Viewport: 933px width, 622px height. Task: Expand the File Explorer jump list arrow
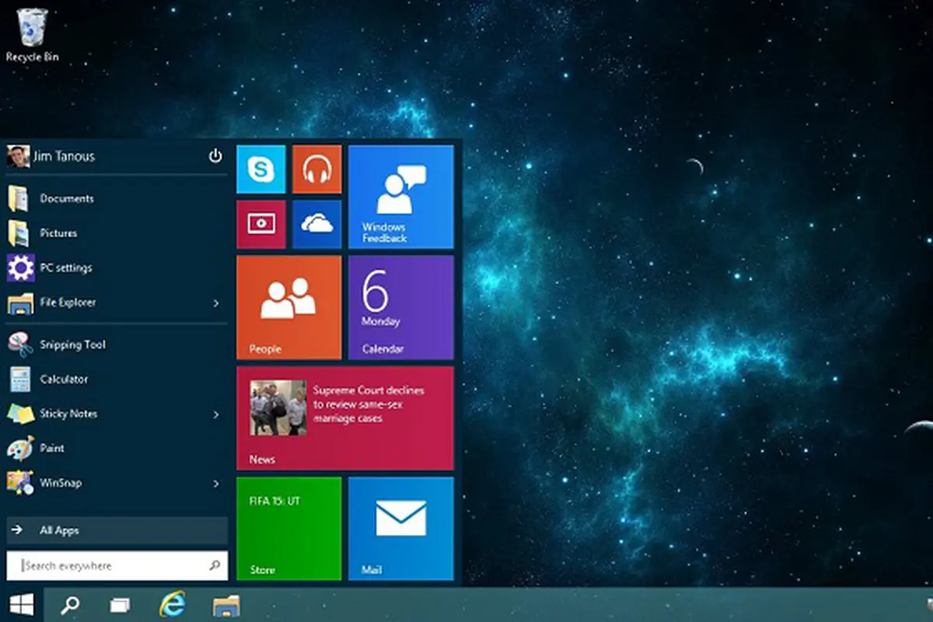point(216,303)
